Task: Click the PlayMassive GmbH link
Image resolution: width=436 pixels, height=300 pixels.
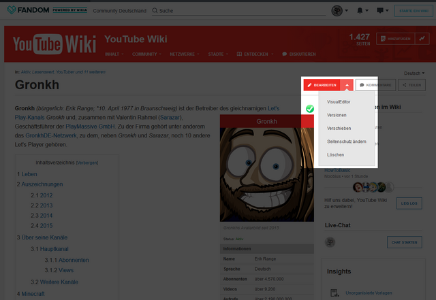Action: coord(90,127)
